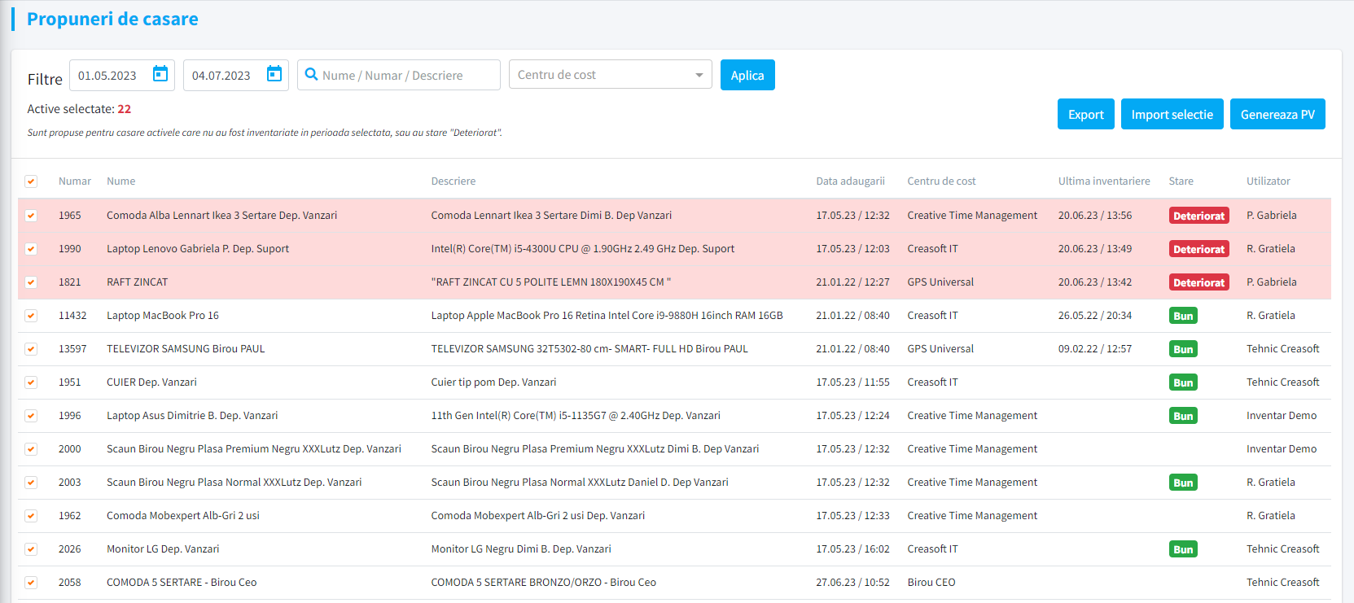Select name 'TELEVIZOR SAMSUNG Birou PAUL'
Image resolution: width=1354 pixels, height=603 pixels.
coord(186,349)
